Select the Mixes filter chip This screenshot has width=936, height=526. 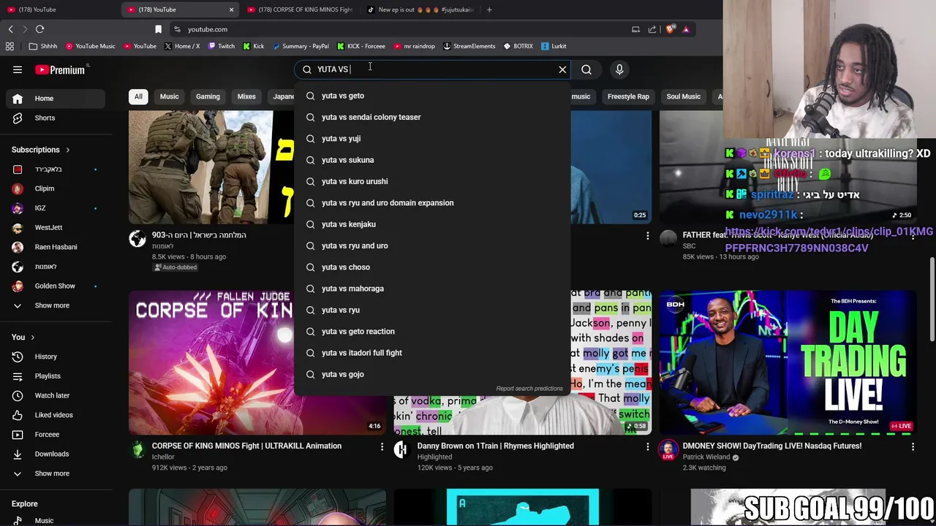pyautogui.click(x=246, y=96)
